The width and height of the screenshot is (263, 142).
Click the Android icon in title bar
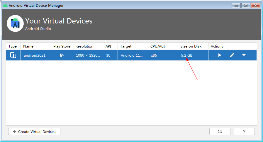click(5, 5)
